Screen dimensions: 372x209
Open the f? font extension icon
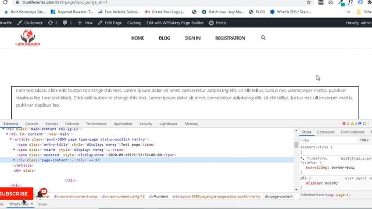click(x=350, y=2)
